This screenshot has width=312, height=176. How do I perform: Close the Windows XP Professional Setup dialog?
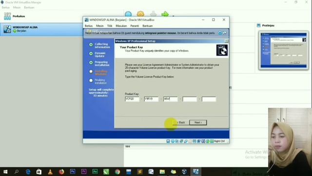point(226,41)
